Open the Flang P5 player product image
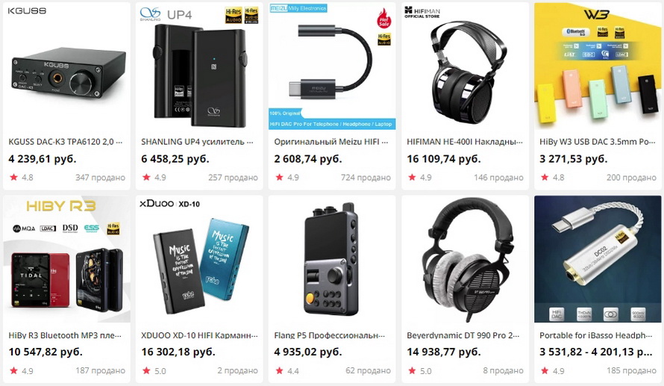The image size is (664, 386). click(x=332, y=259)
